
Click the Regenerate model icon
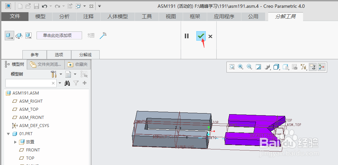(70, 6)
